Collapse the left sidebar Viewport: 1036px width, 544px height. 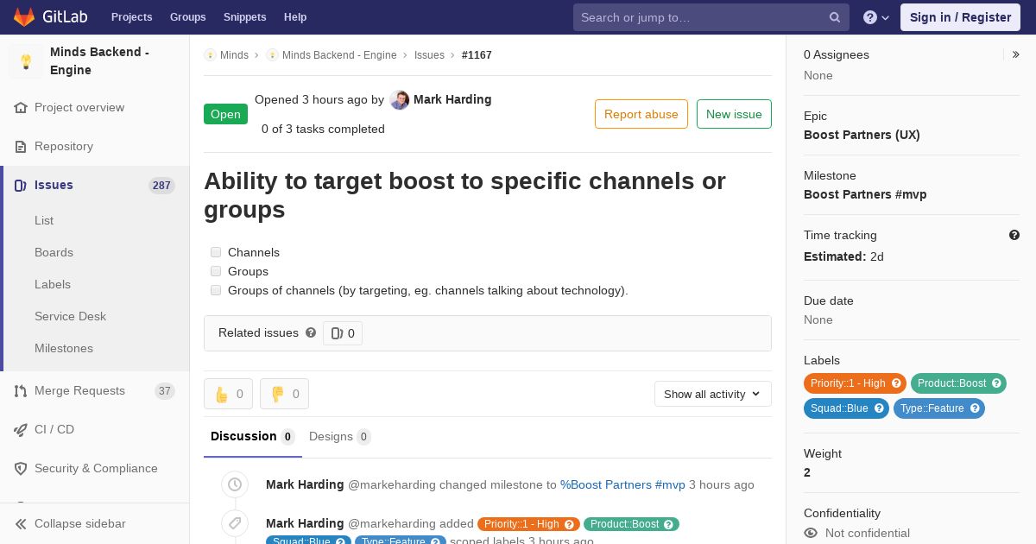(x=79, y=523)
